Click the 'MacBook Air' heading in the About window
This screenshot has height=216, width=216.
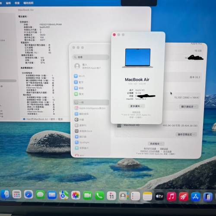(x=137, y=79)
